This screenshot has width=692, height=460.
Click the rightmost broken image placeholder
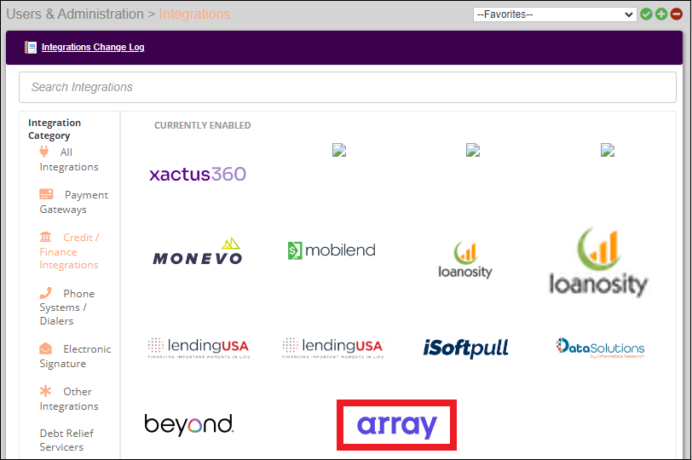[608, 151]
